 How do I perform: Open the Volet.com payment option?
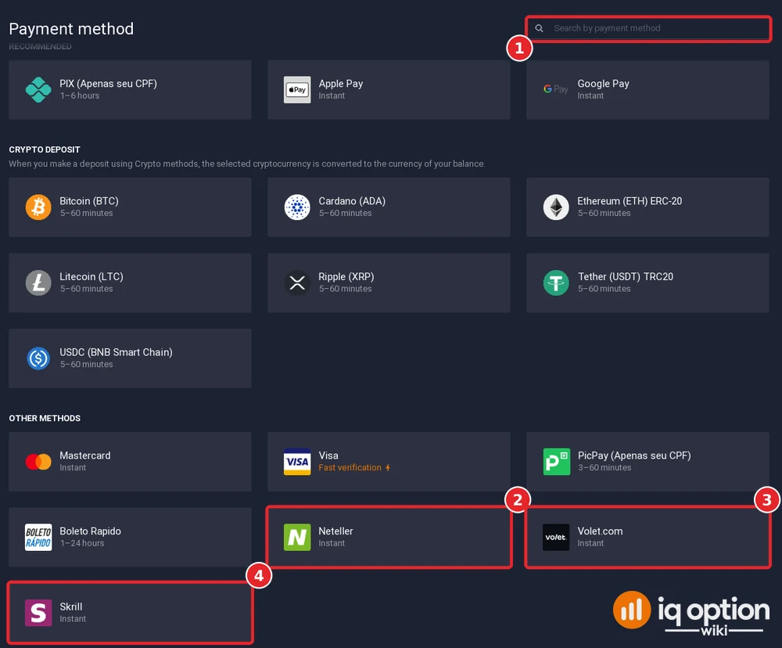647,537
